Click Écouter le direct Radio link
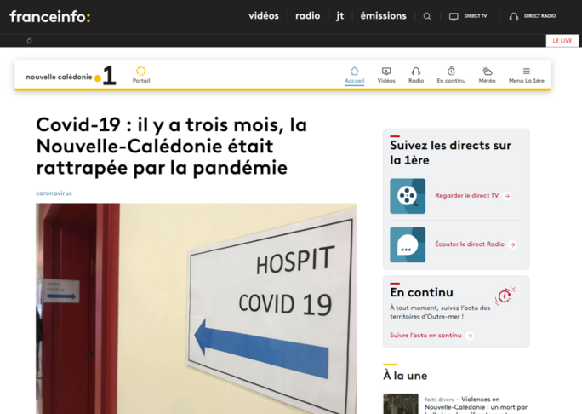The image size is (582, 414). point(470,244)
